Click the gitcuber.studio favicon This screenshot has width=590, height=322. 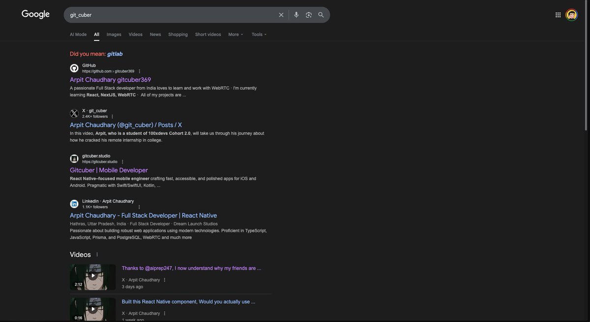[74, 159]
